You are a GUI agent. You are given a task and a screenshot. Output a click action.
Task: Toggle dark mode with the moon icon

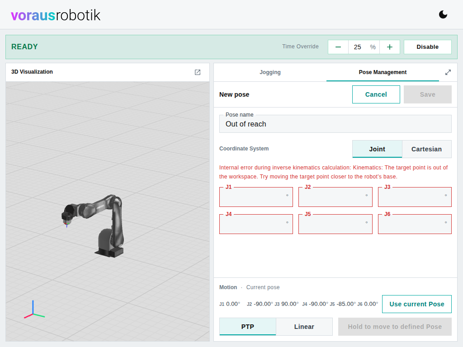pos(443,14)
